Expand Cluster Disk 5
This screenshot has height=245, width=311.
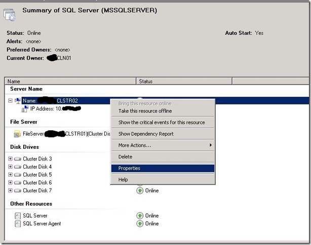pyautogui.click(x=10, y=175)
